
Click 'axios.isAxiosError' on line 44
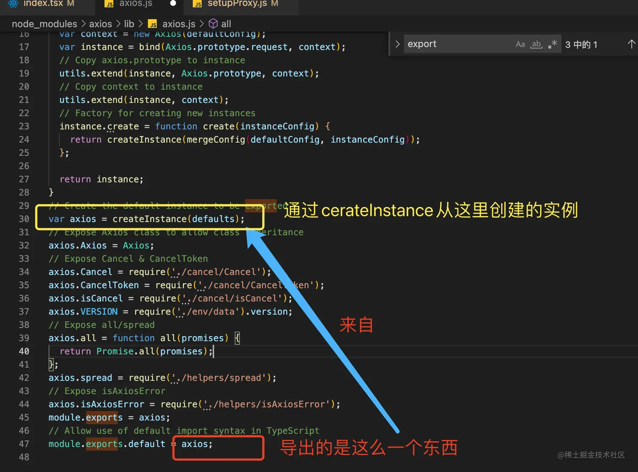click(96, 404)
